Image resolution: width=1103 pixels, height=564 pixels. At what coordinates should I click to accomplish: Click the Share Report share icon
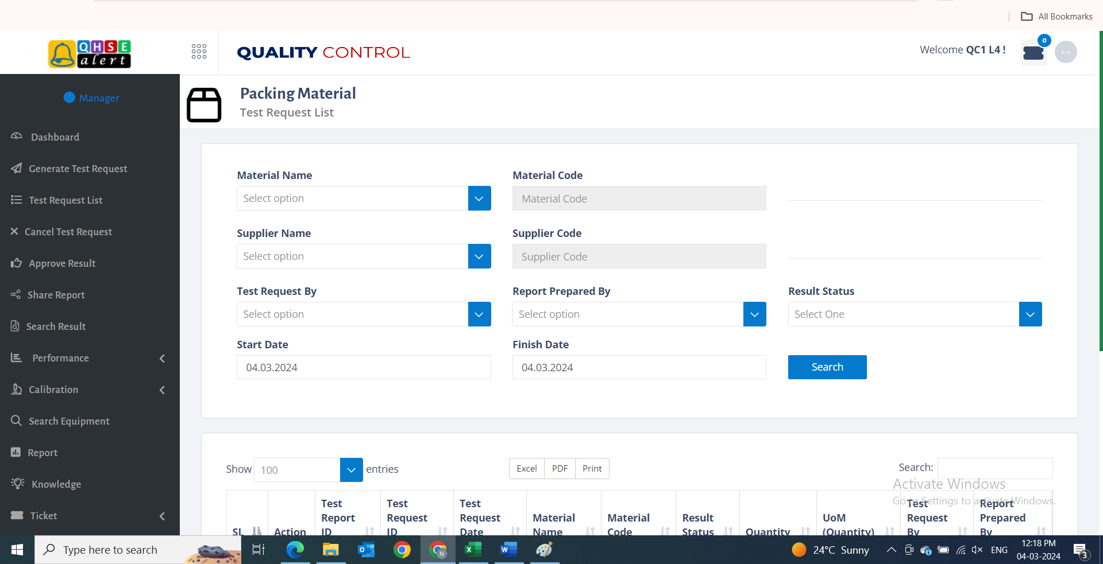pyautogui.click(x=16, y=294)
